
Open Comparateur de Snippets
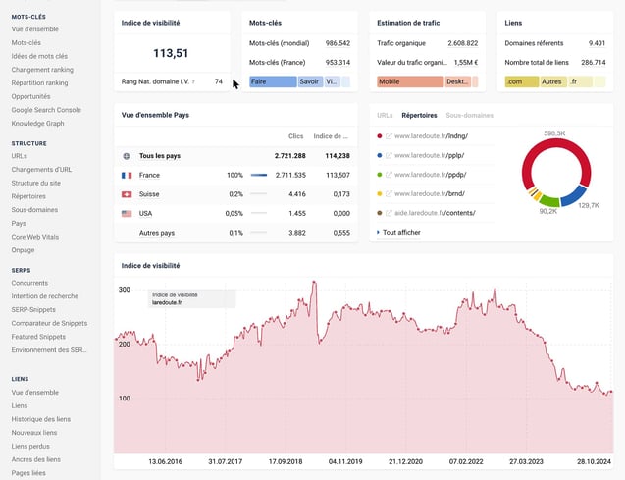point(49,323)
